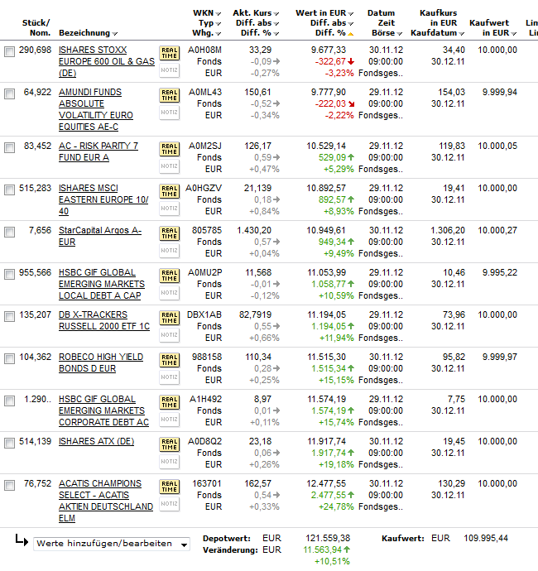
Task: Click REAL TIME icon for HSBC CORPORATE DEBT AC
Action: tap(170, 402)
